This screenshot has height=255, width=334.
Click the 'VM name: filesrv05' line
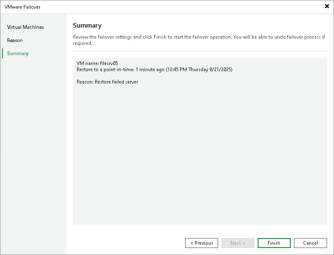97,63
